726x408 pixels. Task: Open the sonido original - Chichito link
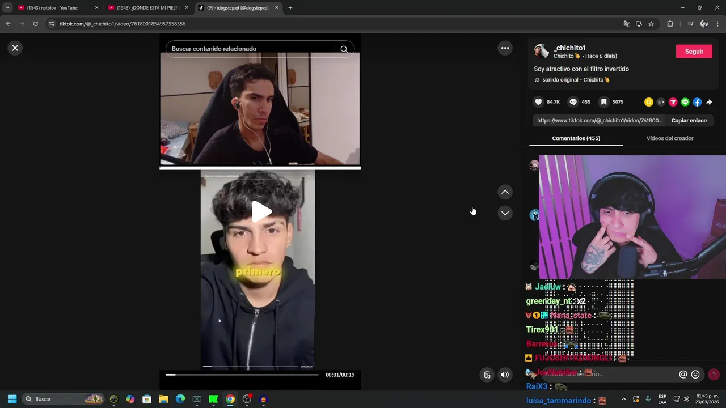(x=576, y=80)
